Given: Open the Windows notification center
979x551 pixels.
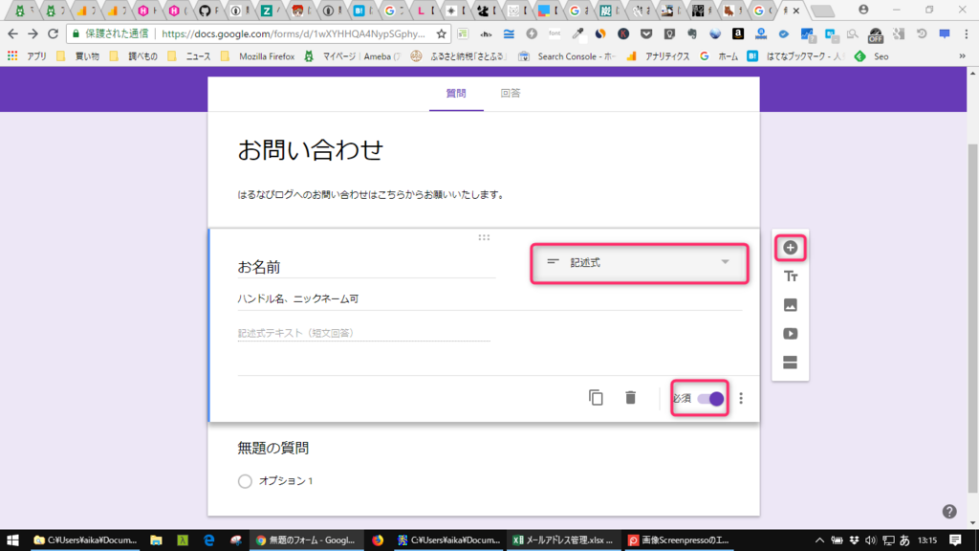Looking at the screenshot, I should coord(955,540).
